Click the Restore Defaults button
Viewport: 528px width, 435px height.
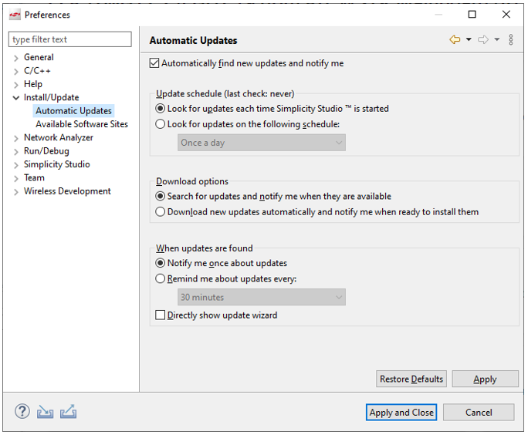[411, 379]
